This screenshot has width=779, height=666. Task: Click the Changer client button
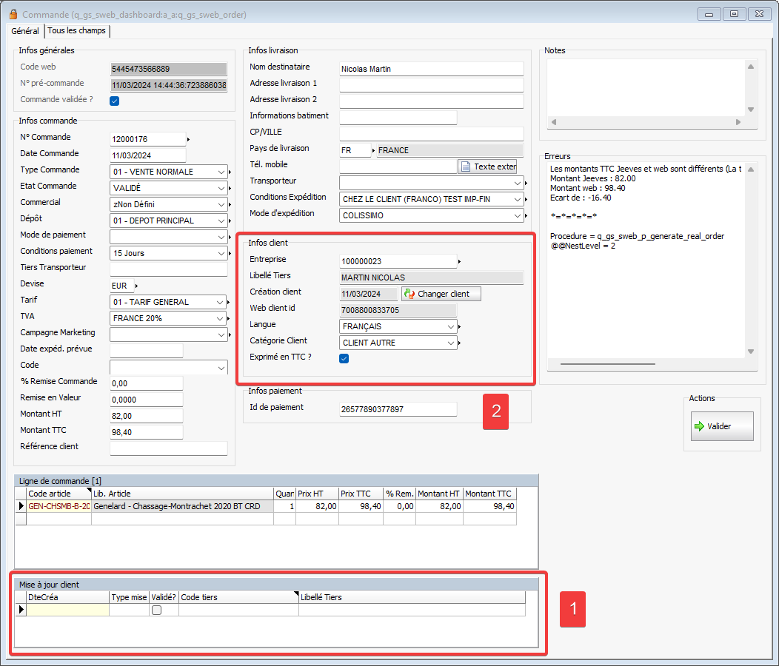[441, 294]
